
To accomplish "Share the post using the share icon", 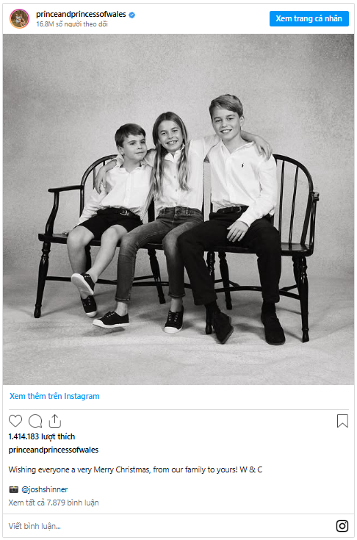I will pos(55,420).
